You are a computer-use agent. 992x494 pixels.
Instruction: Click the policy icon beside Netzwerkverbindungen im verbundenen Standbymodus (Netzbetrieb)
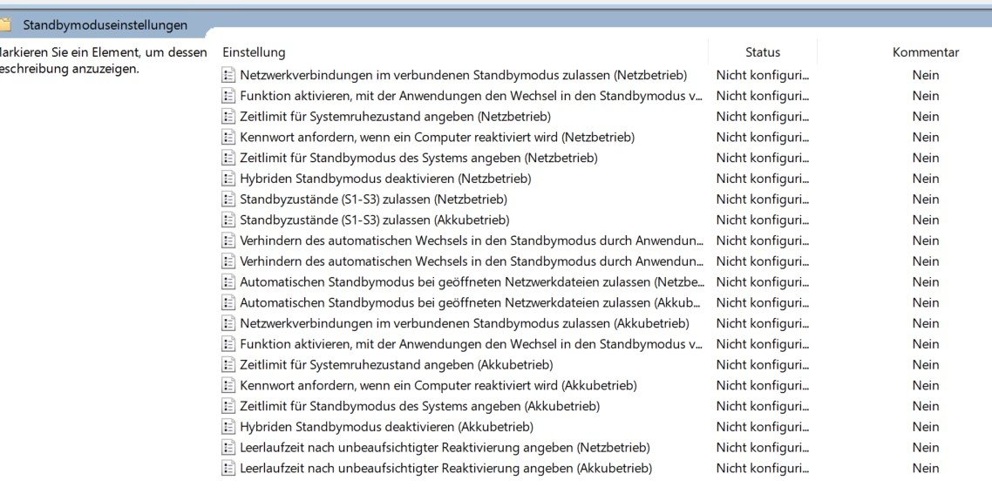pos(228,75)
